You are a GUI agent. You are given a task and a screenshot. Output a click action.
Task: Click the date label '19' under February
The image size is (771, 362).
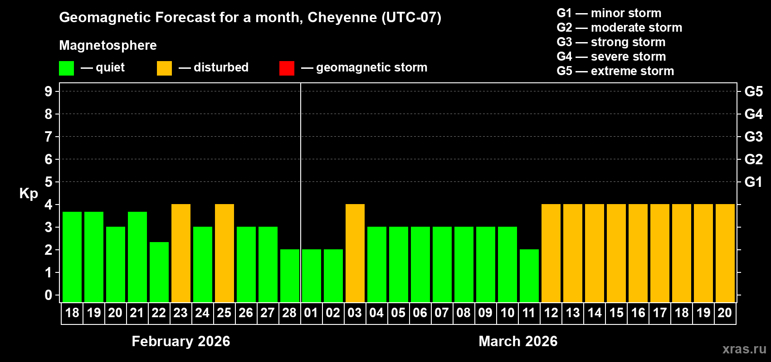point(94,313)
